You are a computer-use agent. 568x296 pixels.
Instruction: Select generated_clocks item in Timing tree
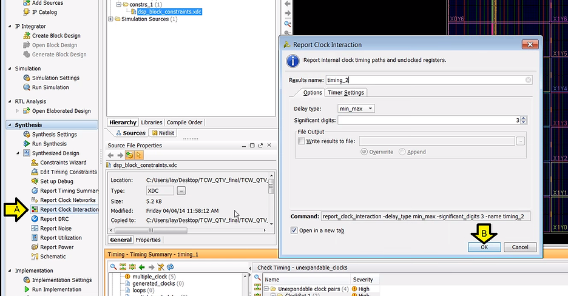[x=158, y=284]
